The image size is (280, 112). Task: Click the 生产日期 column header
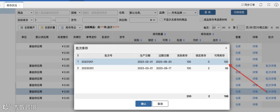[x=145, y=56]
